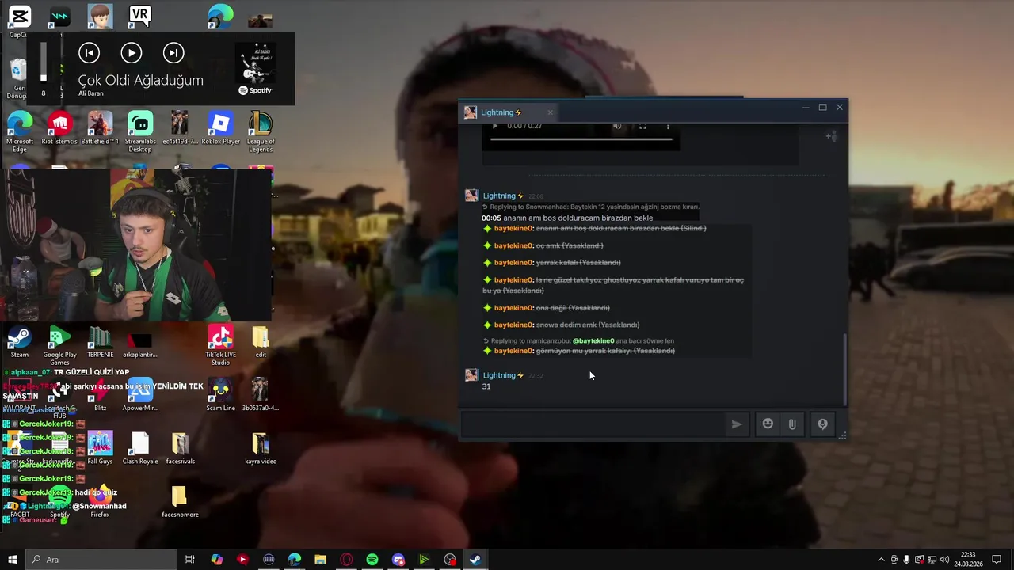Viewport: 1014px width, 570px height.
Task: Open the Fall Guys desktop shortcut
Action: [100, 448]
